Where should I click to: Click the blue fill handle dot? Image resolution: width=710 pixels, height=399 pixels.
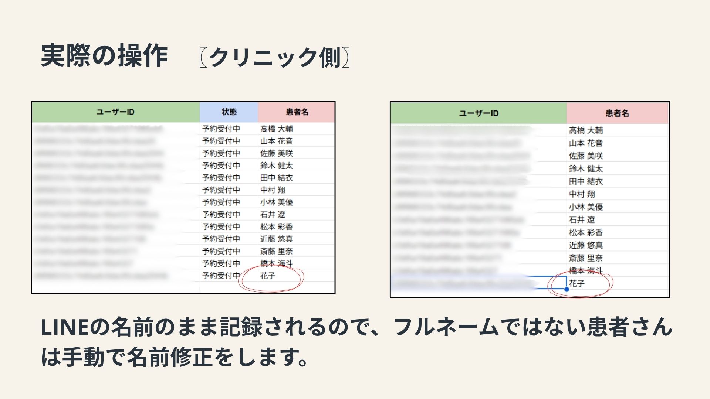(x=567, y=289)
